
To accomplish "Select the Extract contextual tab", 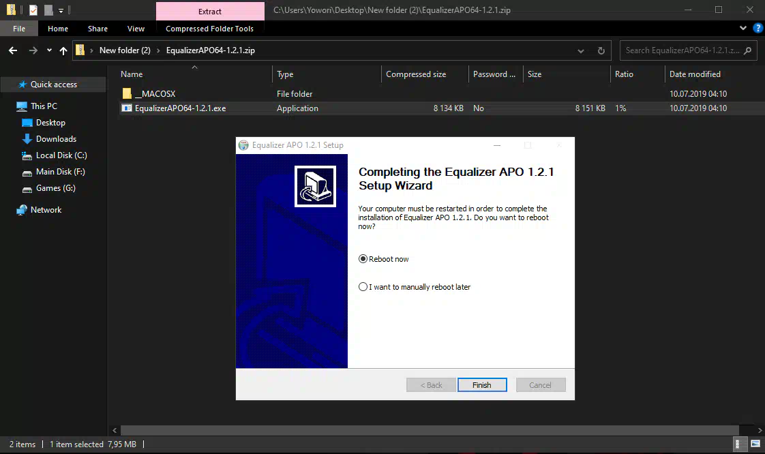I will coord(210,11).
